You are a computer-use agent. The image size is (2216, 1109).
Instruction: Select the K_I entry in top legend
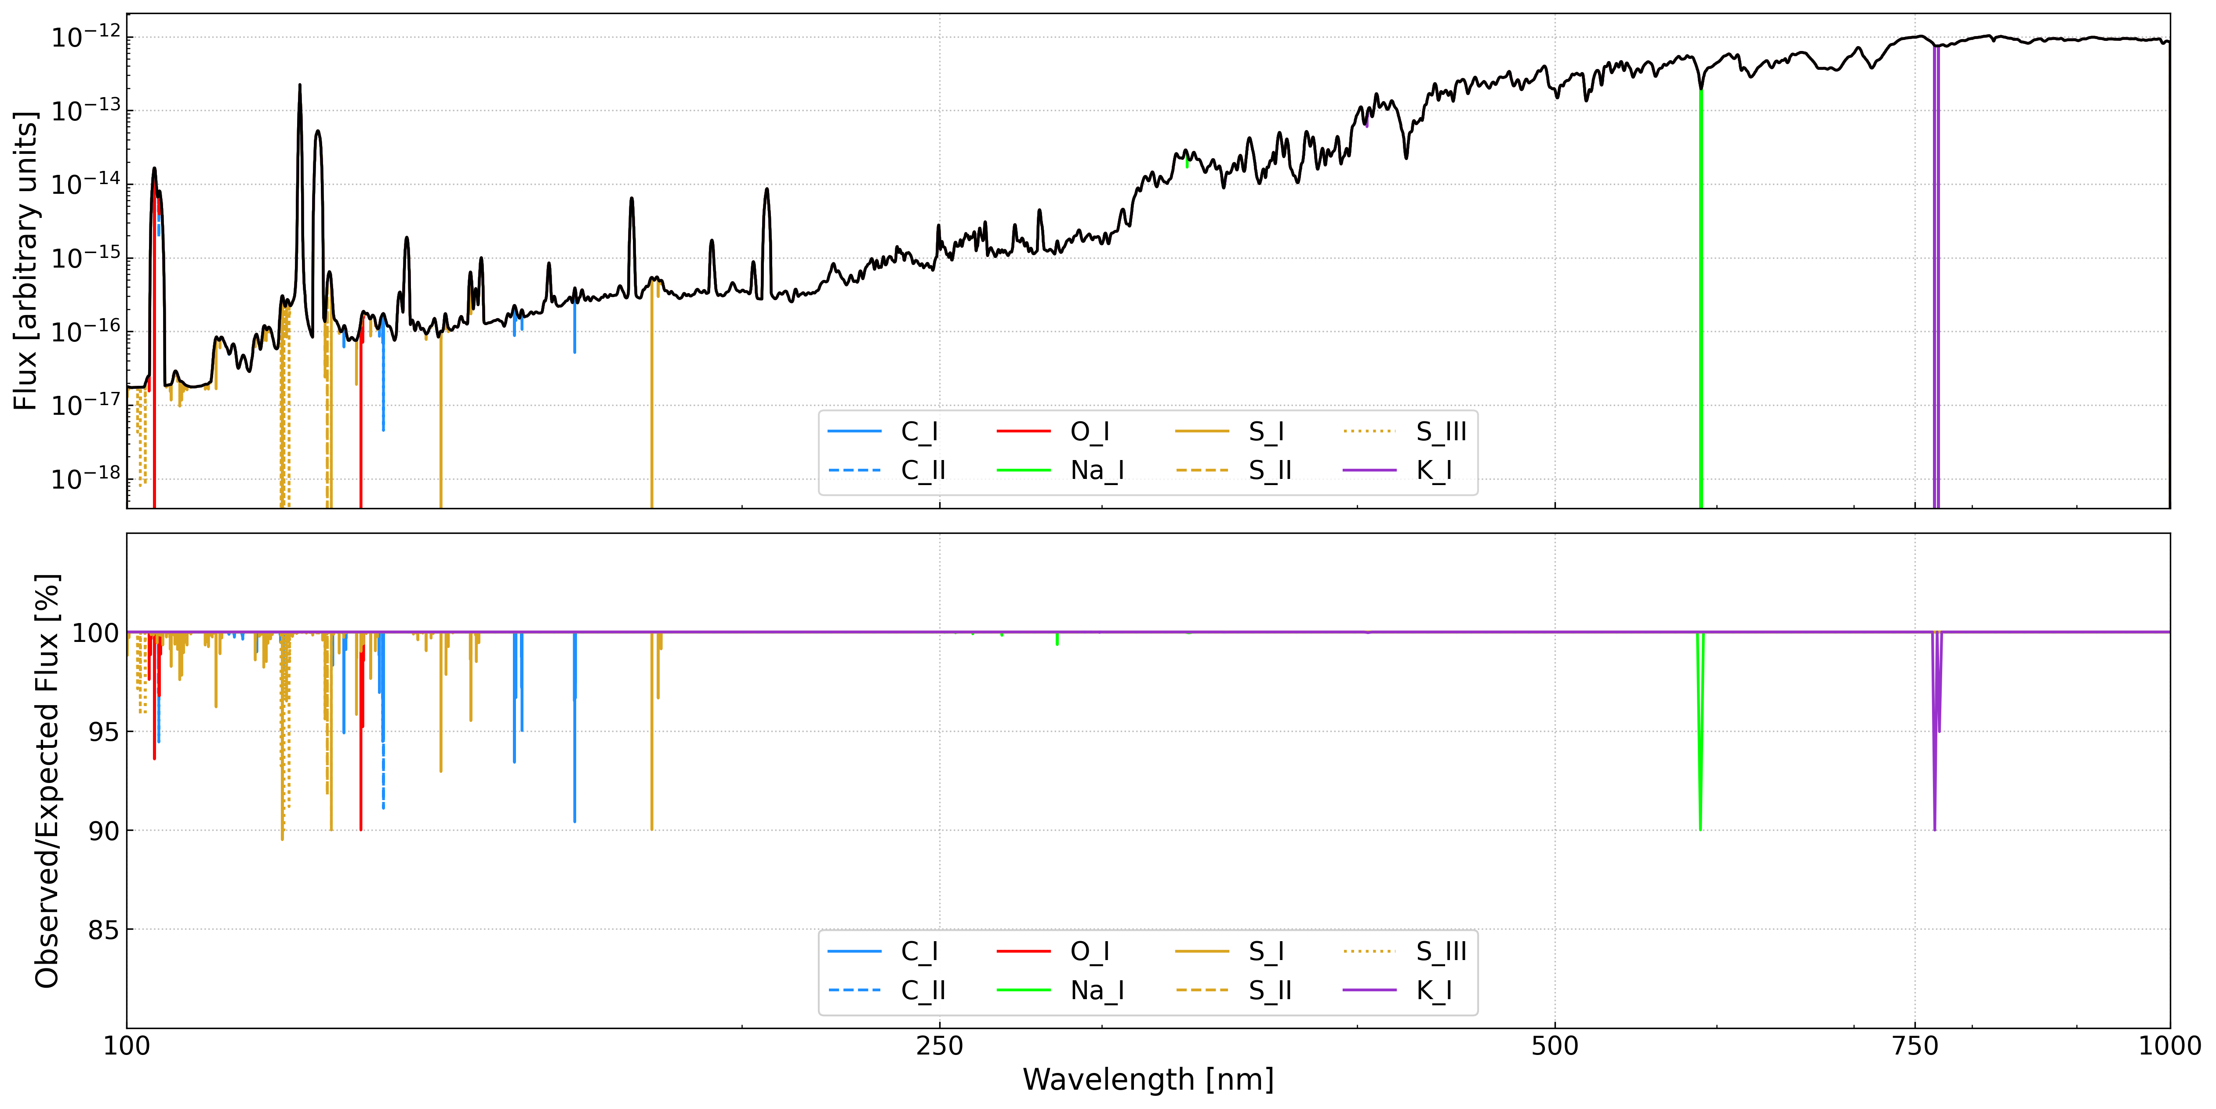(1433, 470)
